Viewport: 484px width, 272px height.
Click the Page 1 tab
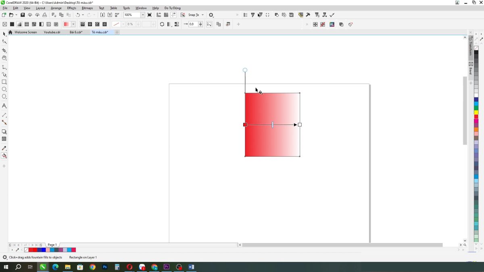pos(52,245)
